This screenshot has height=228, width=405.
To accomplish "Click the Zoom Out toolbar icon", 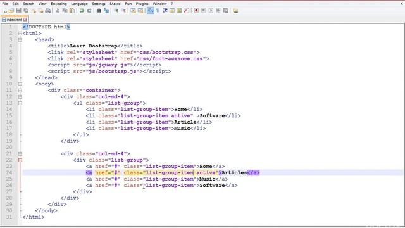I will (123, 11).
